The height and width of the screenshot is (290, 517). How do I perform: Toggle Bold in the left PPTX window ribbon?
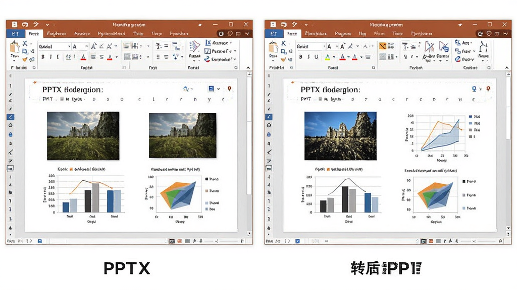(x=43, y=57)
